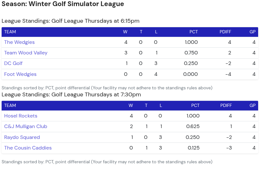Click Hosel Rockets 1.000 PCT value
Image resolution: width=262 pixels, height=170 pixels.
193,116
